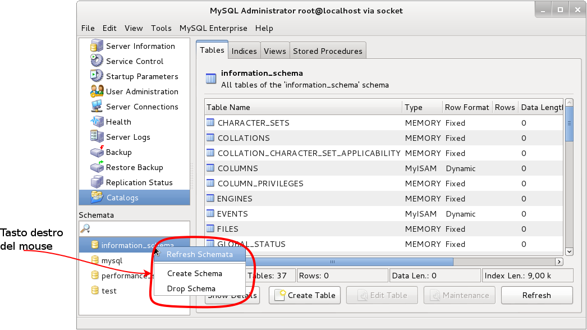Sort by the Data Length column header
The width and height of the screenshot is (587, 330).
(x=541, y=107)
